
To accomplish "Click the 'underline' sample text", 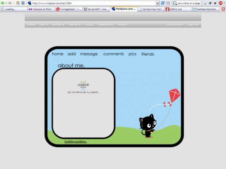I will [x=83, y=85].
